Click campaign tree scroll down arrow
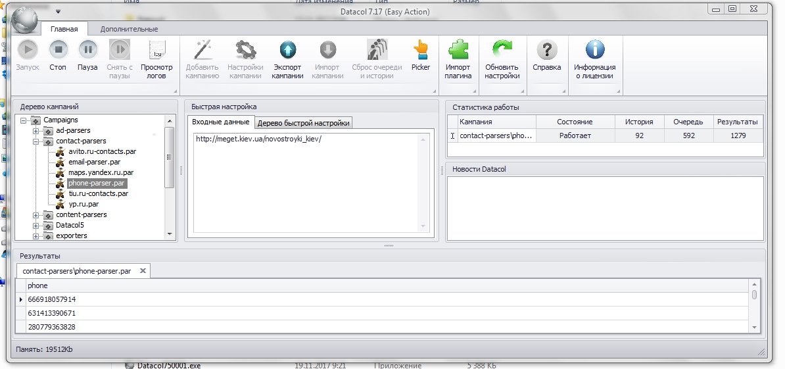The image size is (785, 369). coord(170,234)
